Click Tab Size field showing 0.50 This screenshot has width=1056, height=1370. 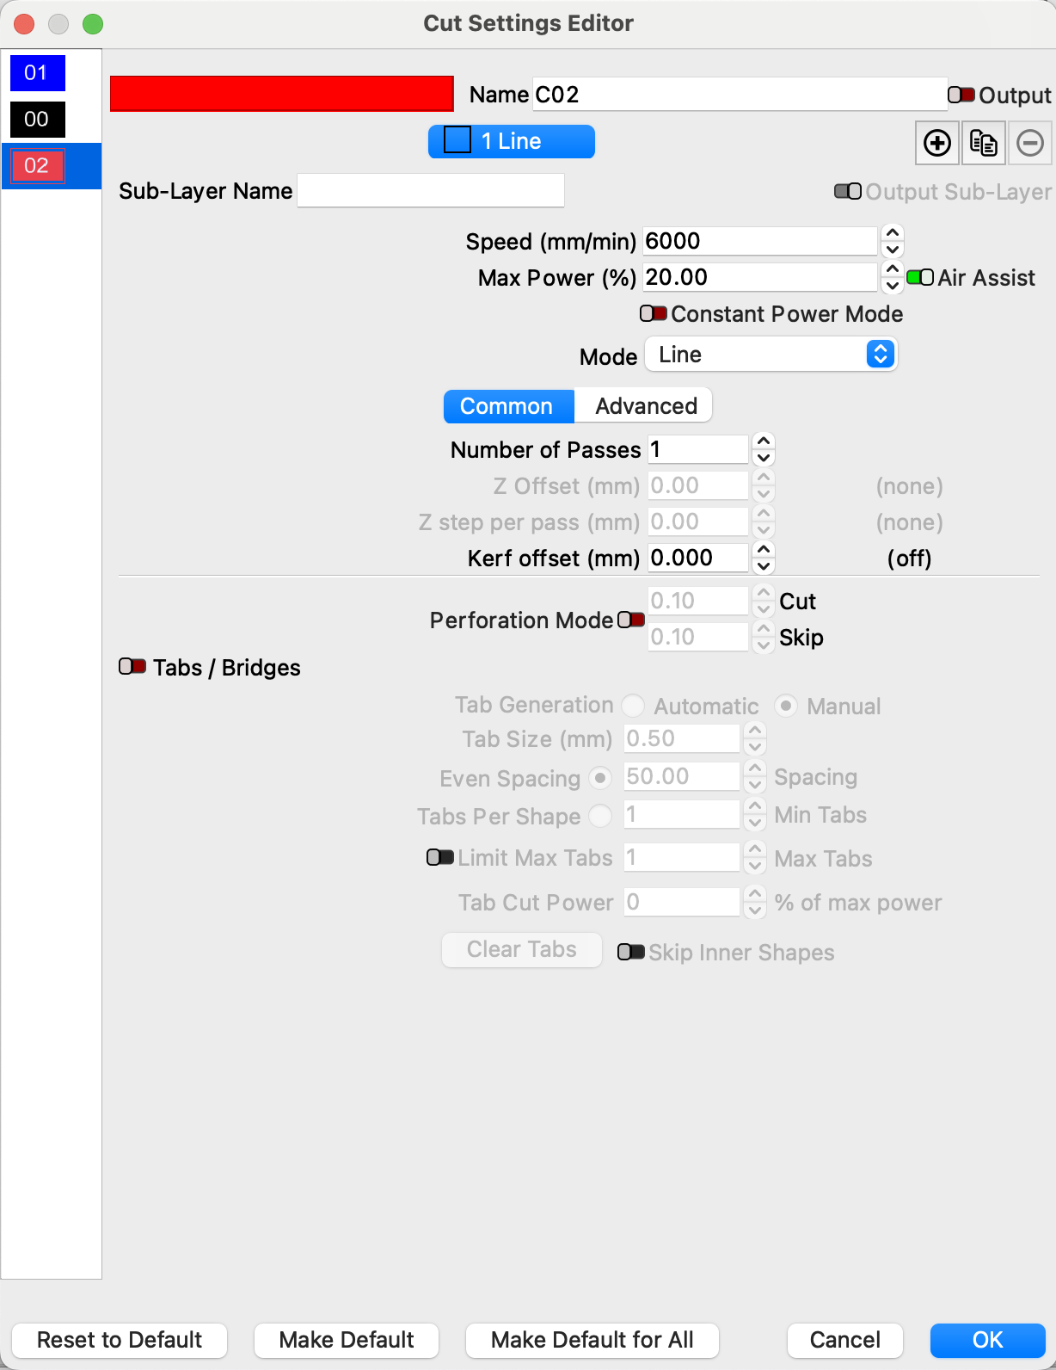[x=682, y=738]
